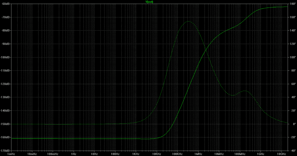Click the 1Hz frequency axis label

[73, 154]
